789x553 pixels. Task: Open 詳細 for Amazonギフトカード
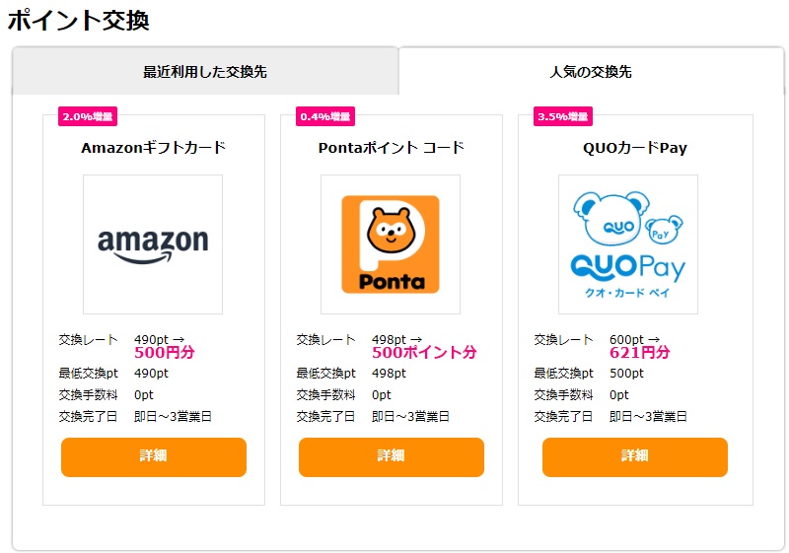[154, 456]
